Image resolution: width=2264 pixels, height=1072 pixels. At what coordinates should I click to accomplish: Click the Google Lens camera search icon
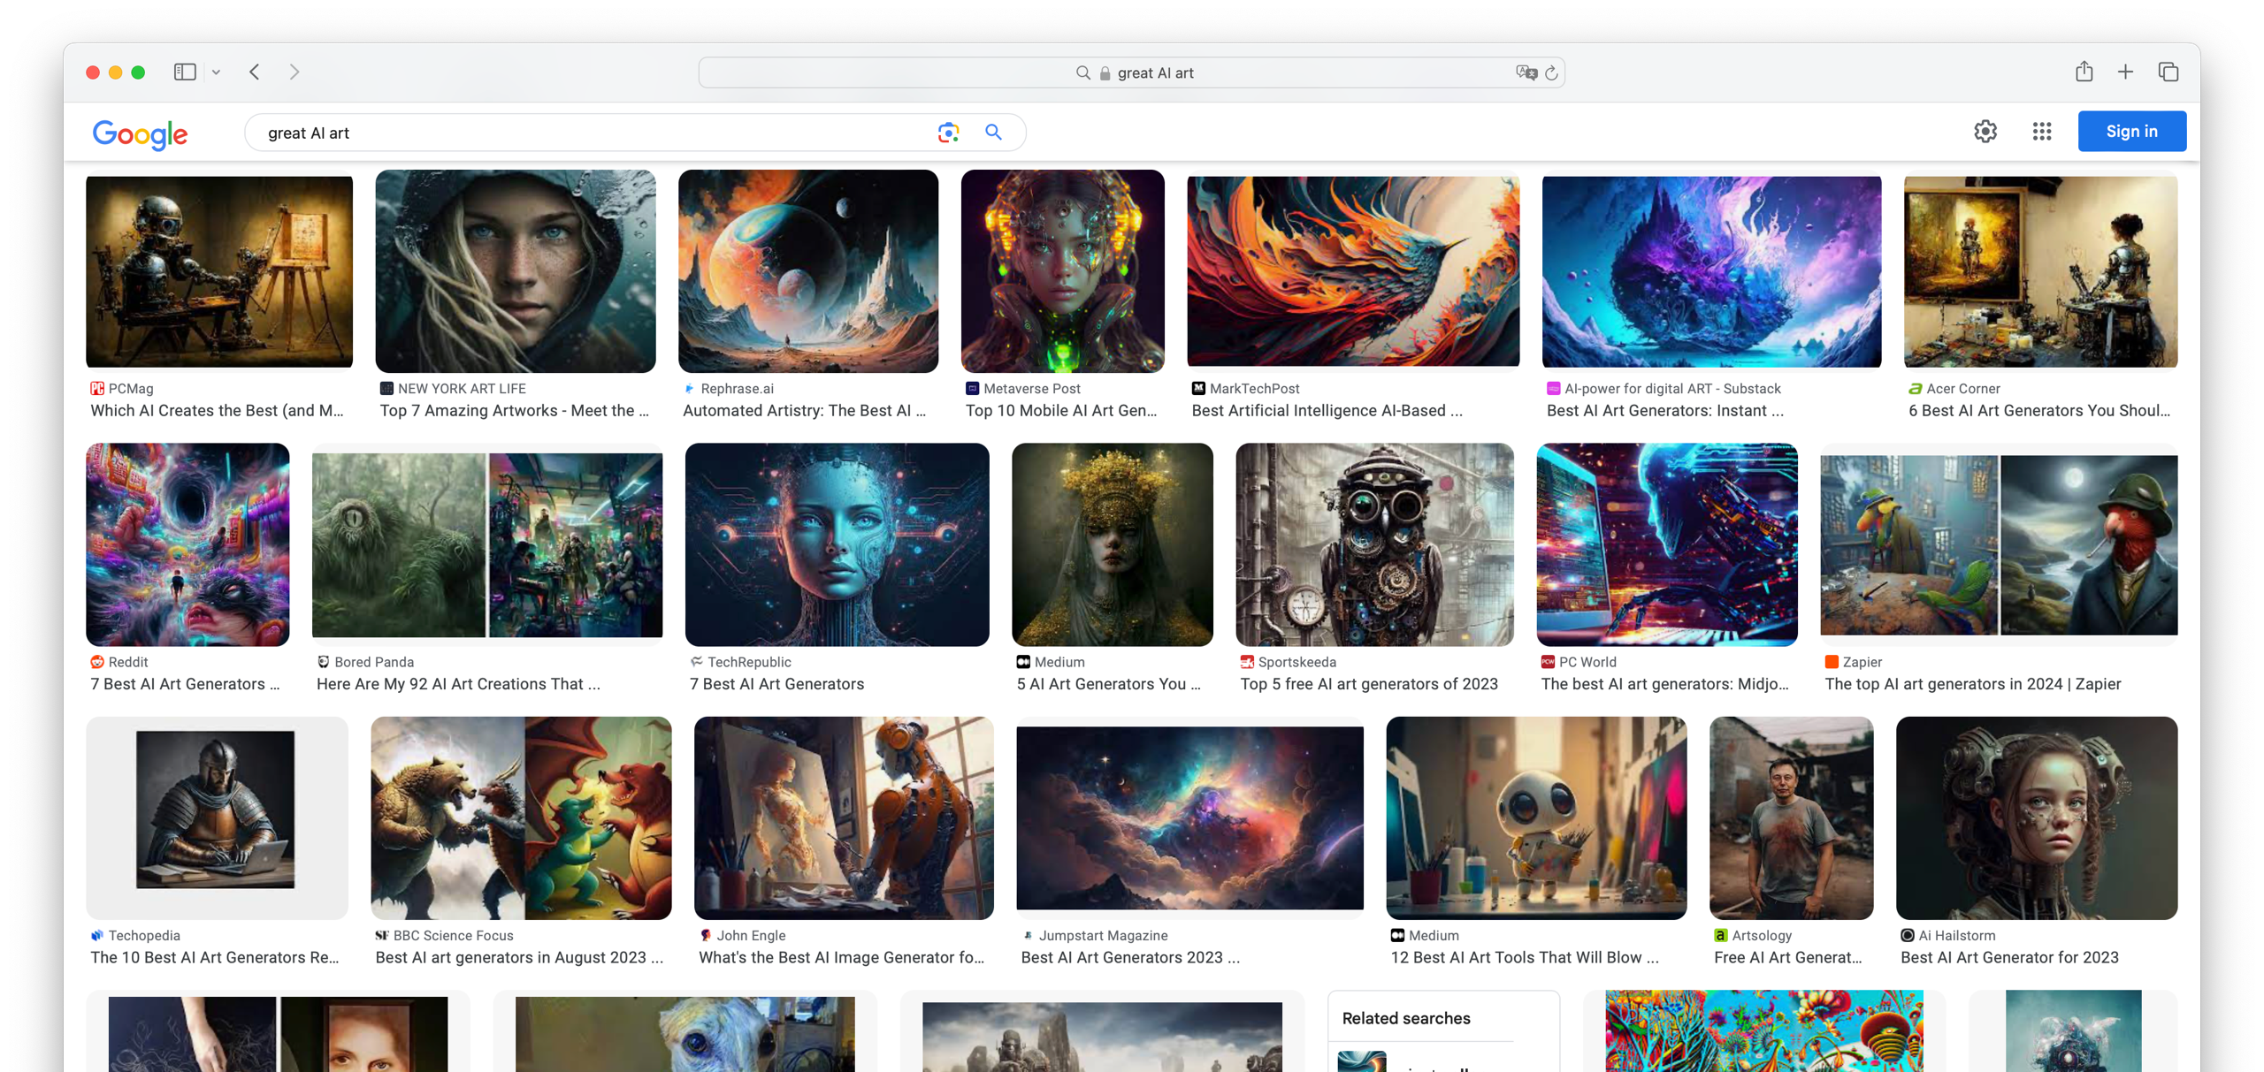948,133
